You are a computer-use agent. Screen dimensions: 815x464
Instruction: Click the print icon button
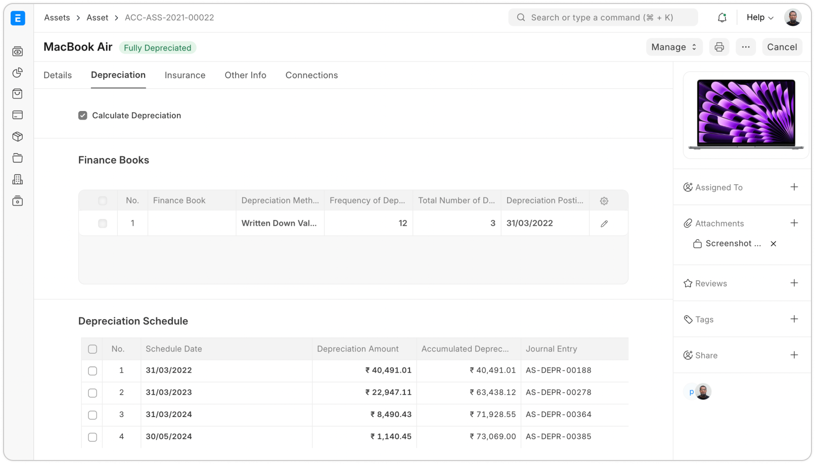(719, 47)
